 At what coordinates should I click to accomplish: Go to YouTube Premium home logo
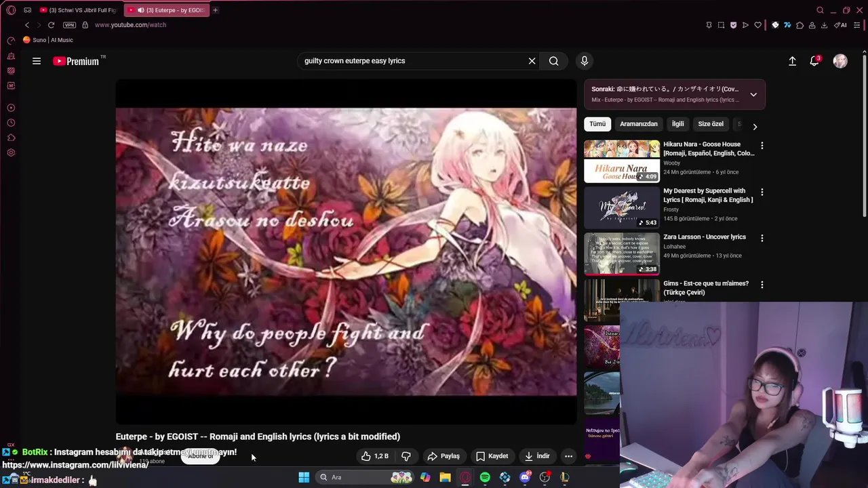coord(77,61)
